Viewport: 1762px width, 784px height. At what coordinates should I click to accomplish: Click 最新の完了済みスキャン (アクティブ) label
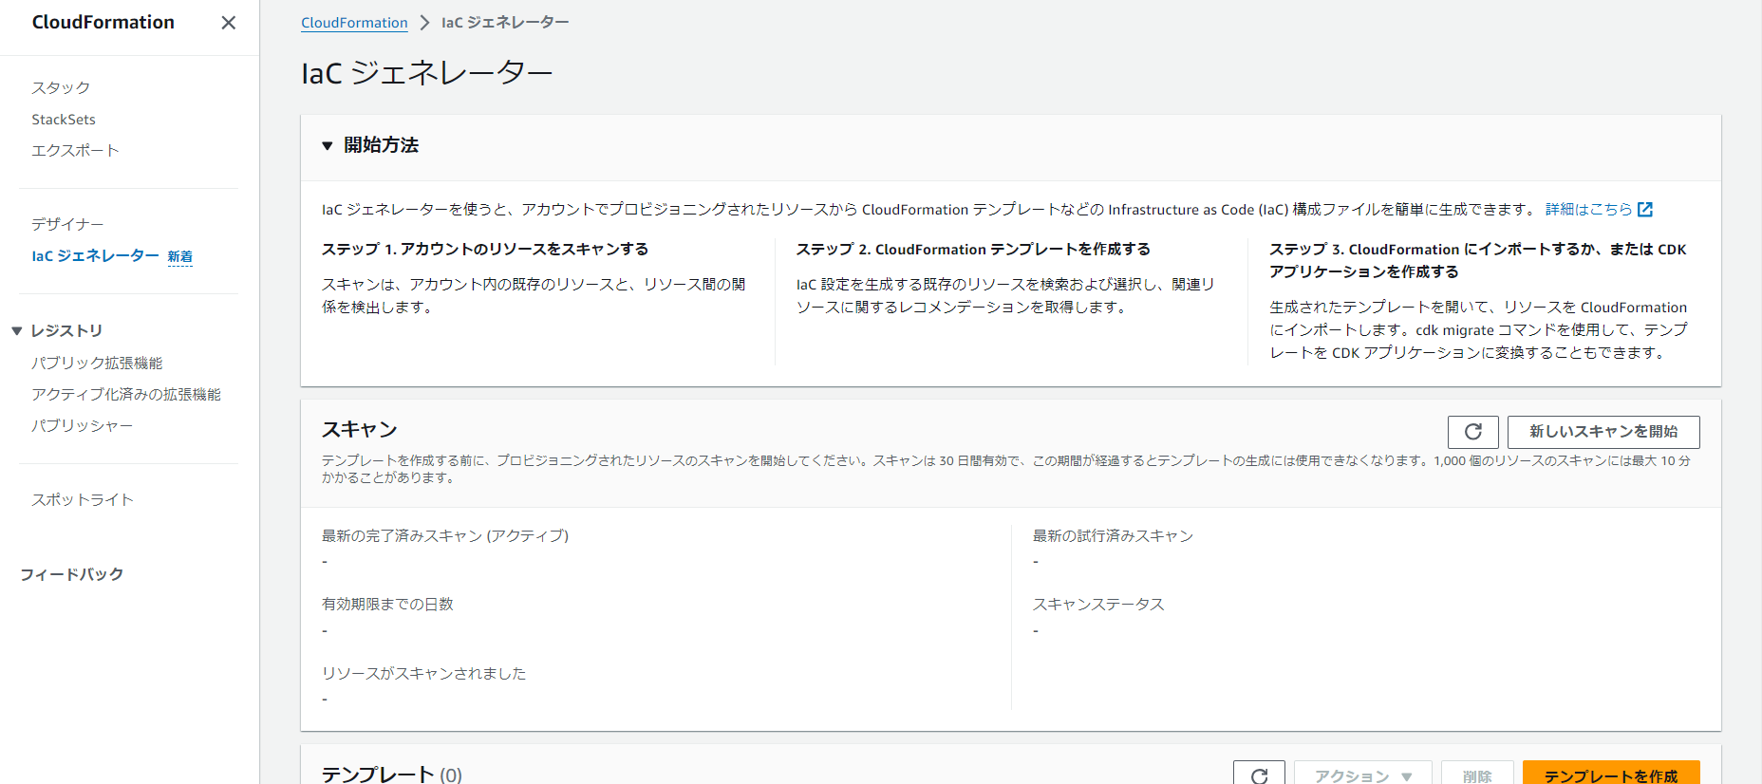point(445,536)
